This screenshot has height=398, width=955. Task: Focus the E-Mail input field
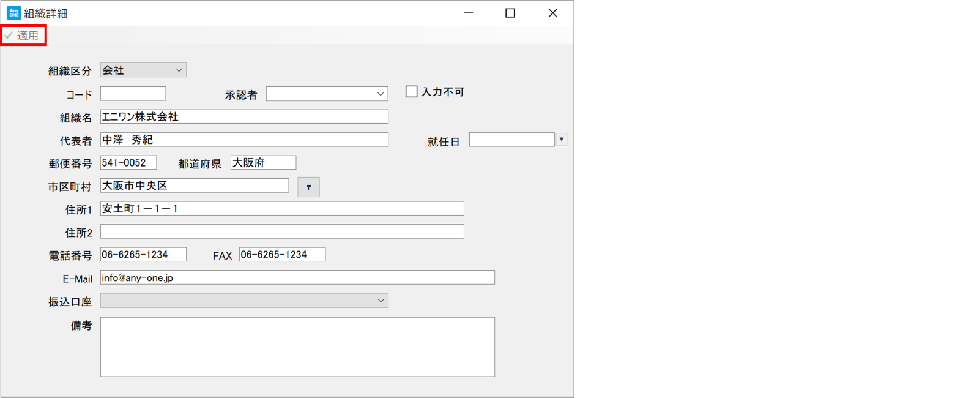297,278
